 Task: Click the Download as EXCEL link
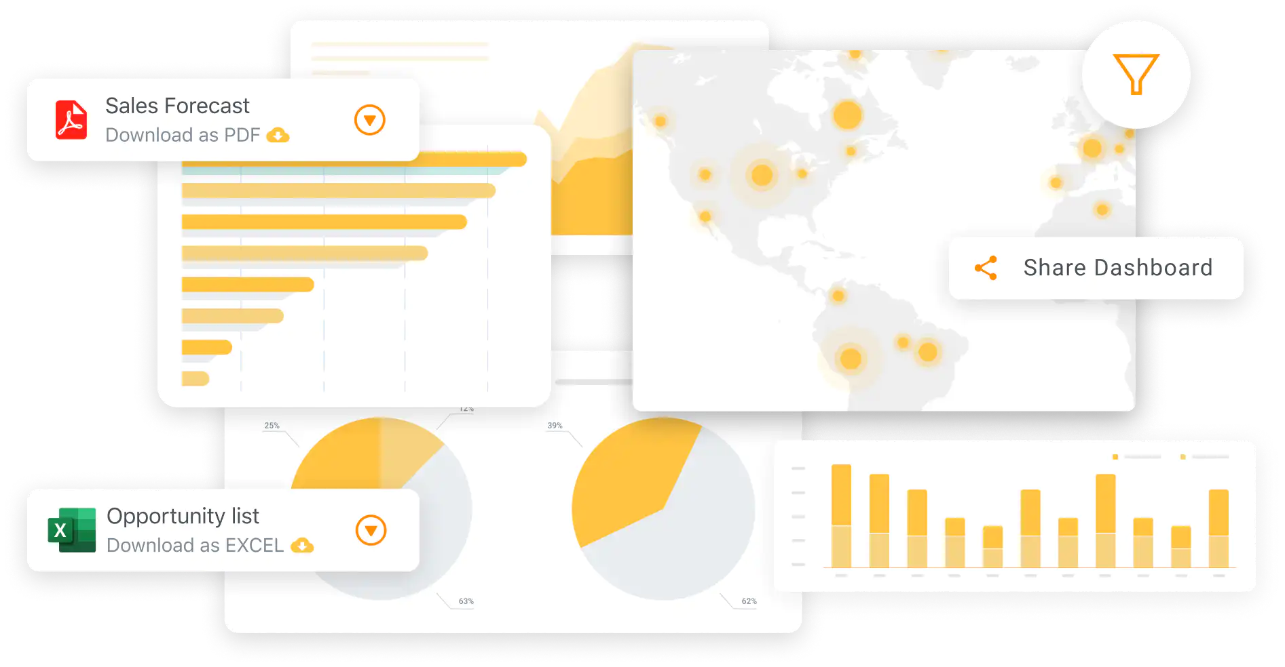[195, 545]
